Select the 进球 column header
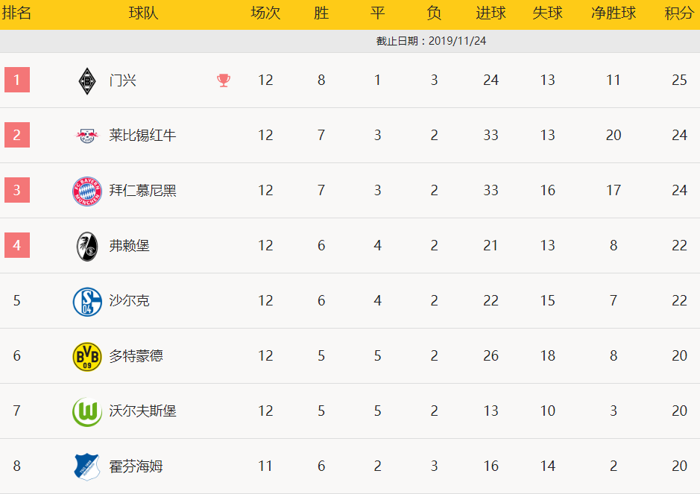This screenshot has height=494, width=700. pyautogui.click(x=491, y=13)
